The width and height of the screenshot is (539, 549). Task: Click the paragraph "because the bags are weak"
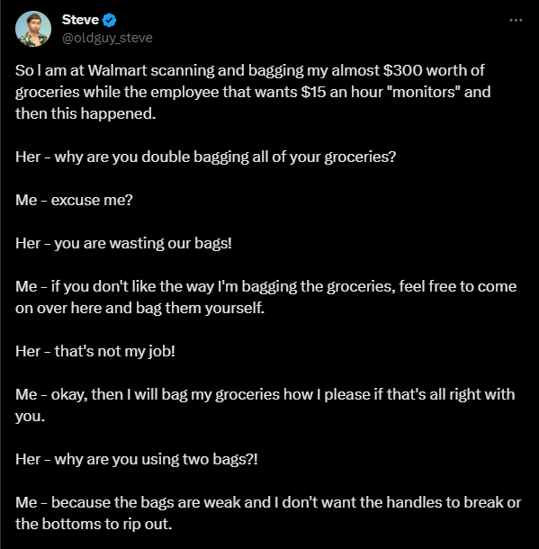268,513
